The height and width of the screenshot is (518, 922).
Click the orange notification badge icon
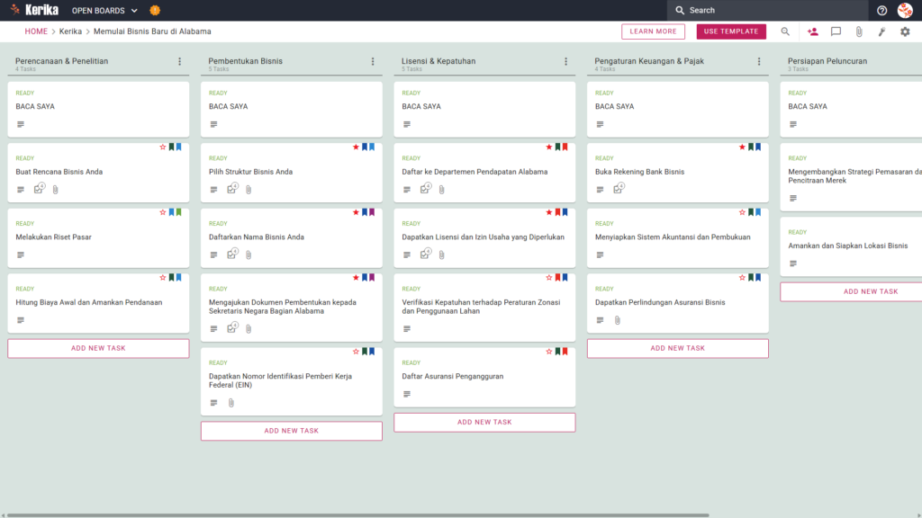point(155,10)
